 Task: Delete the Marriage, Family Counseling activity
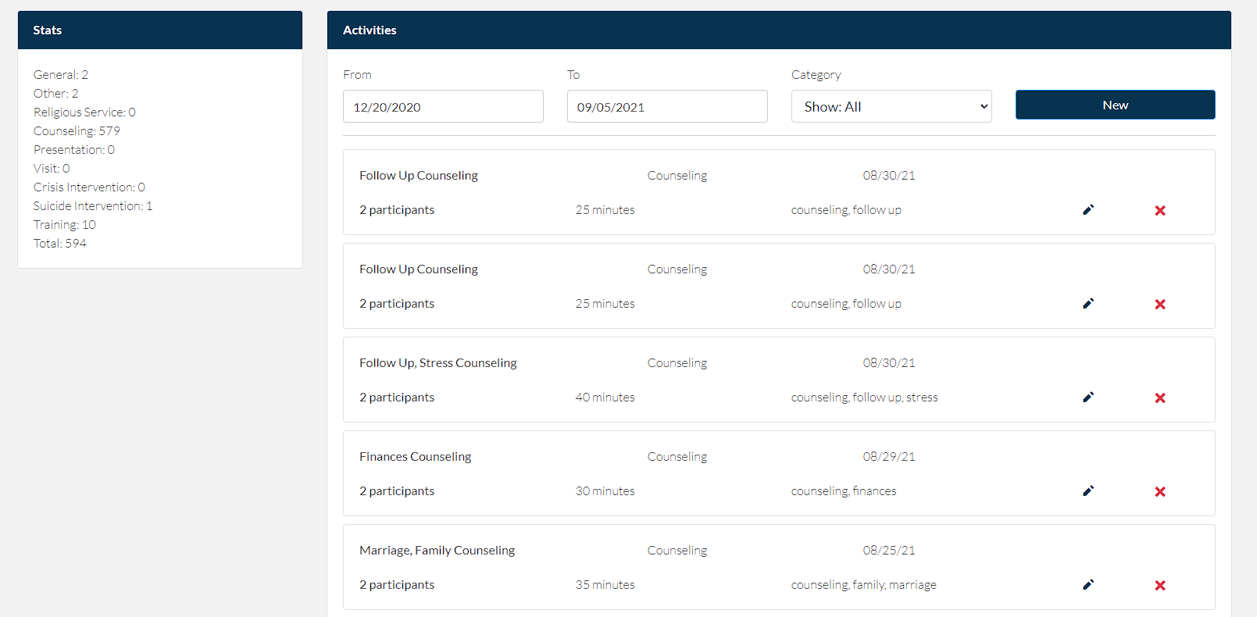point(1160,585)
